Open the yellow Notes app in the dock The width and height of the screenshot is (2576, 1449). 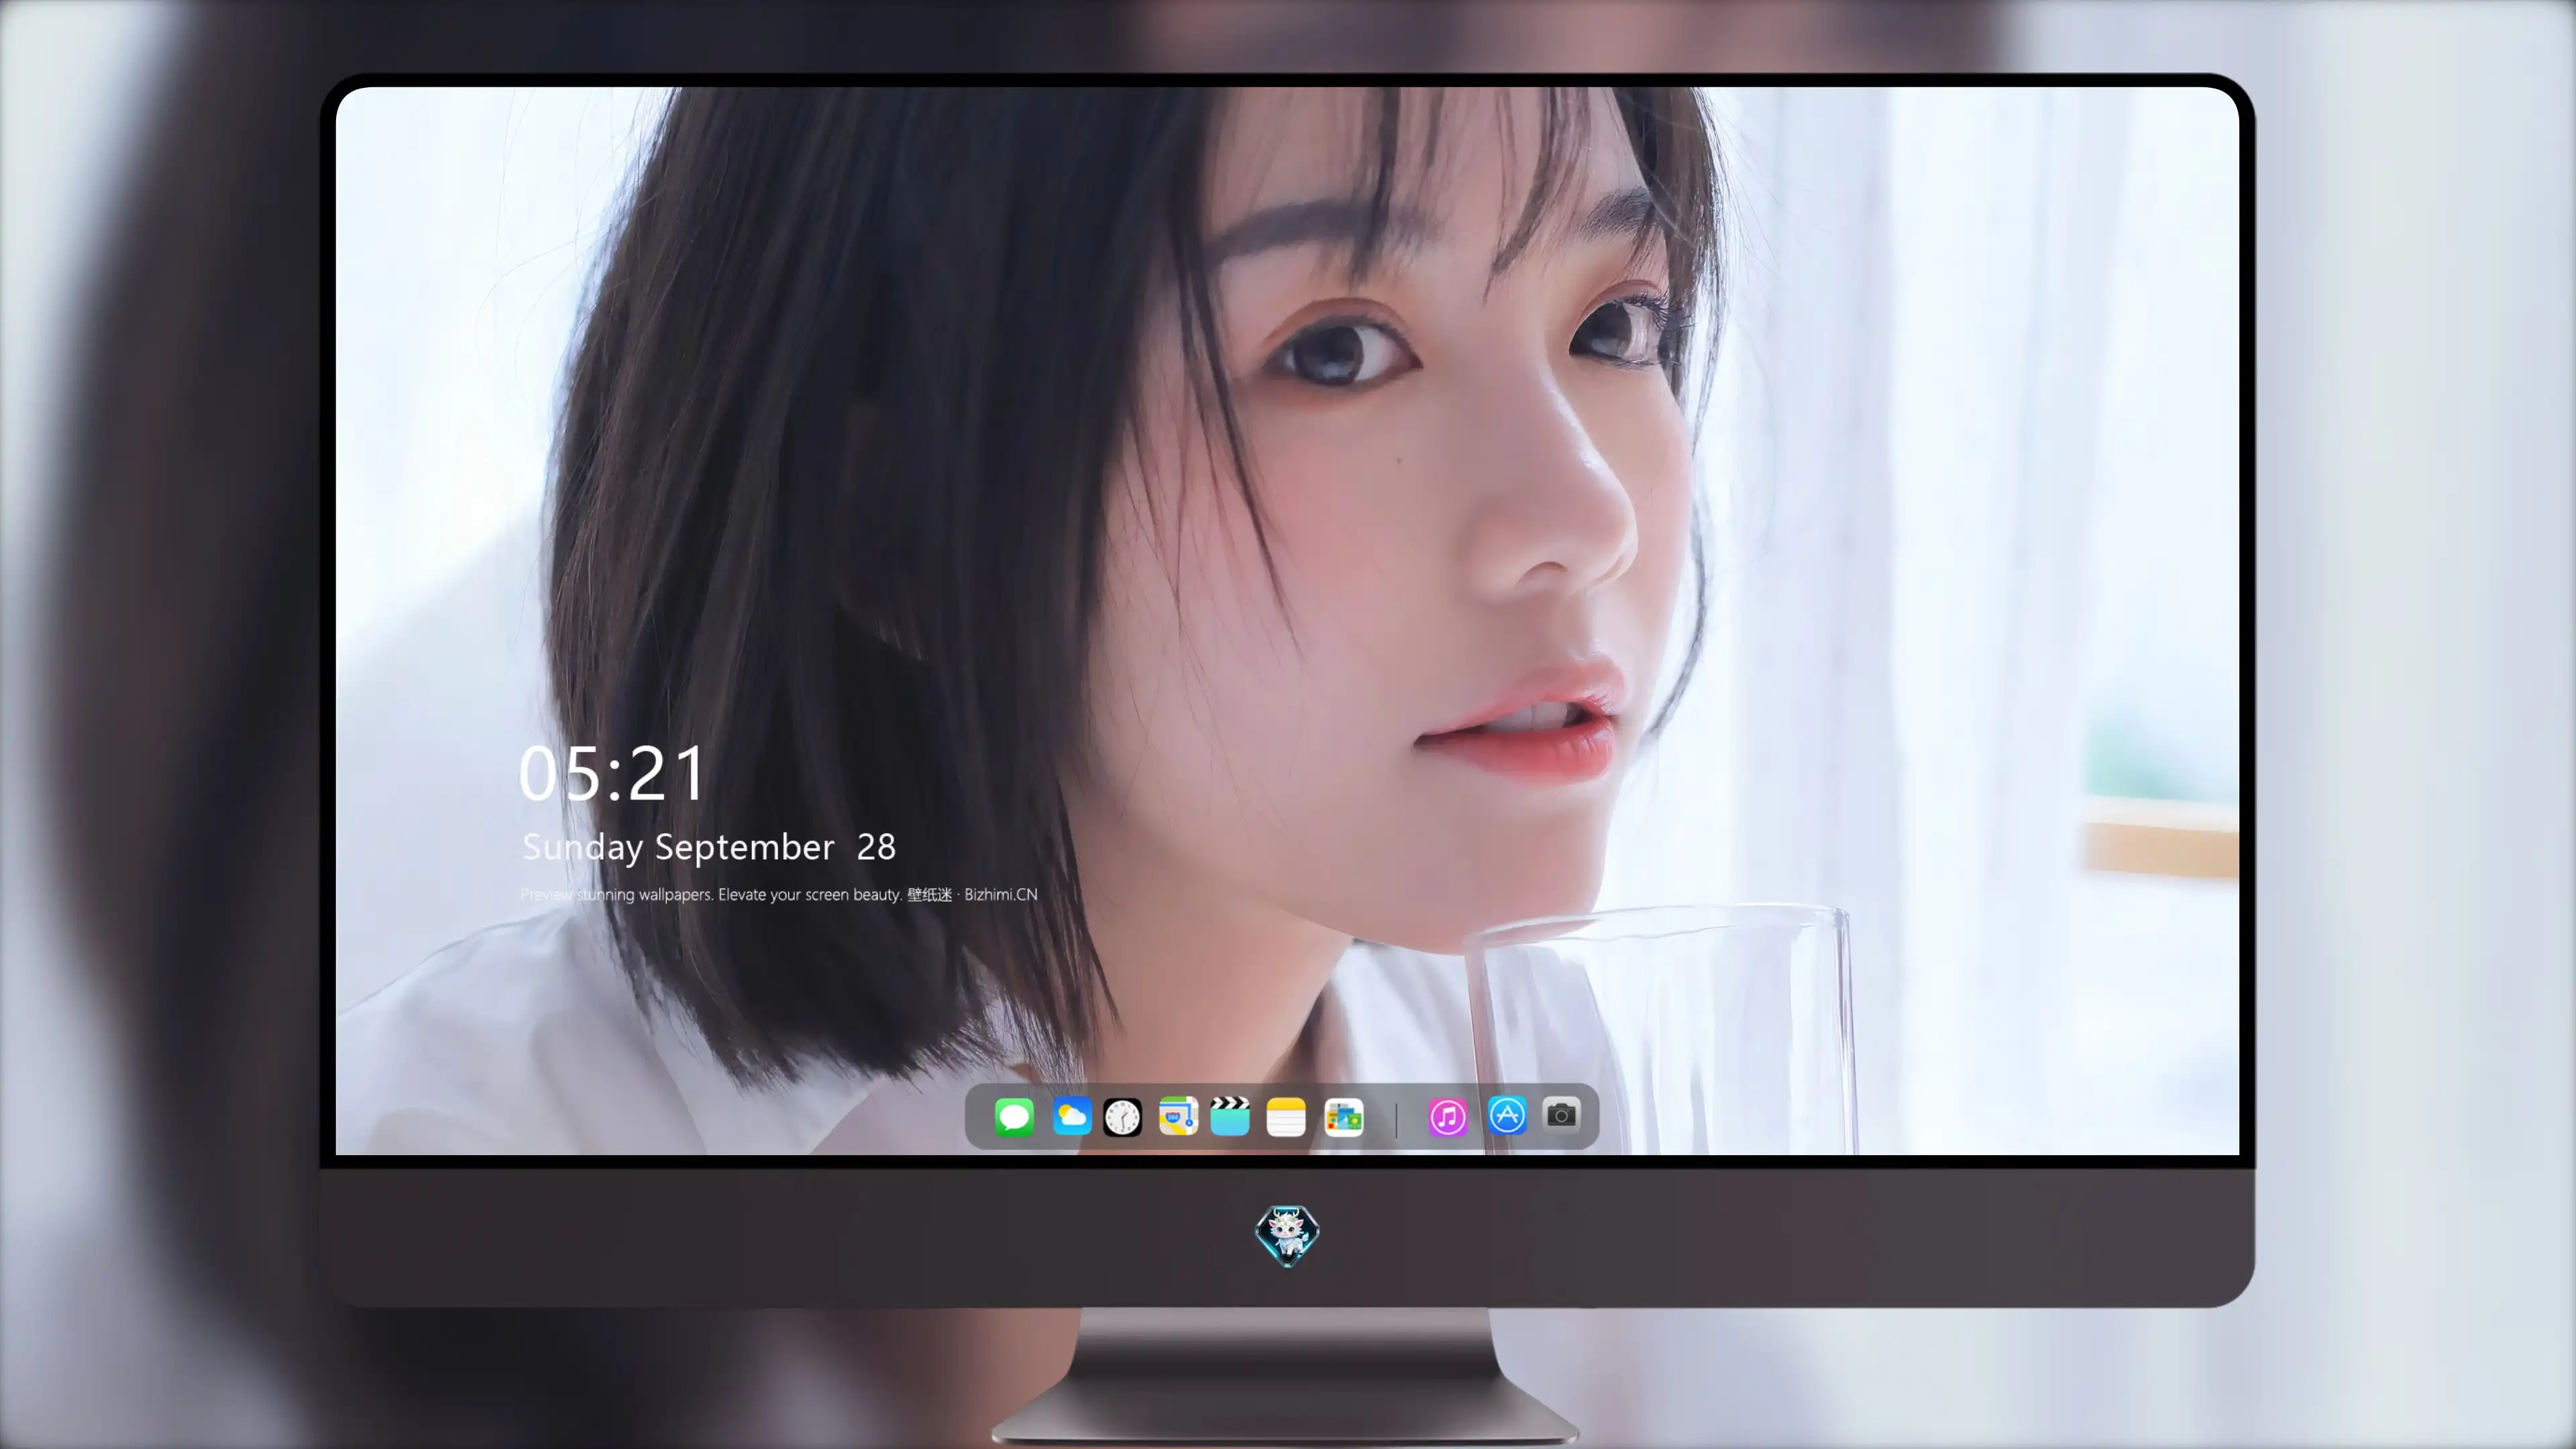click(x=1286, y=1117)
